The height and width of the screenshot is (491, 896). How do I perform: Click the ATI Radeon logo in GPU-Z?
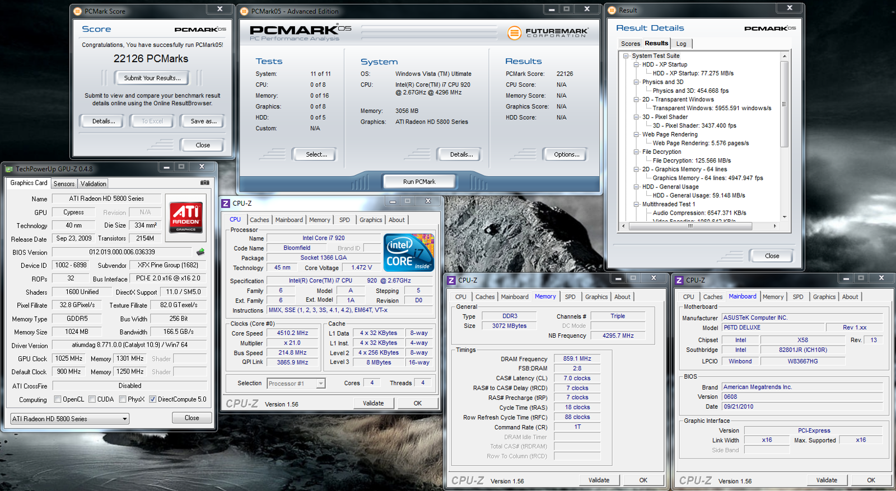[186, 218]
